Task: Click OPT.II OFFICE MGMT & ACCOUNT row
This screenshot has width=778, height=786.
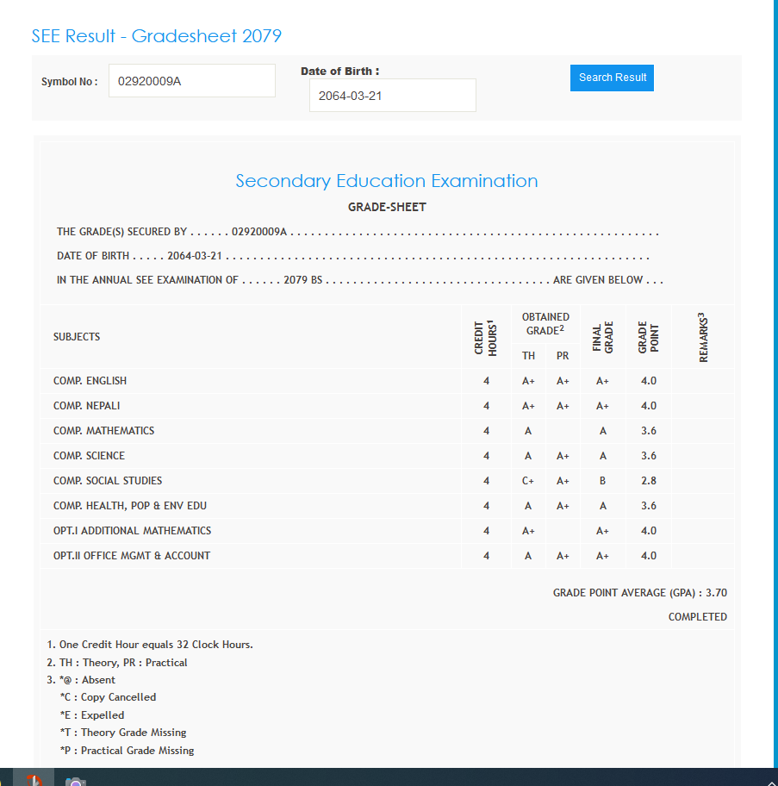Action: pos(132,556)
